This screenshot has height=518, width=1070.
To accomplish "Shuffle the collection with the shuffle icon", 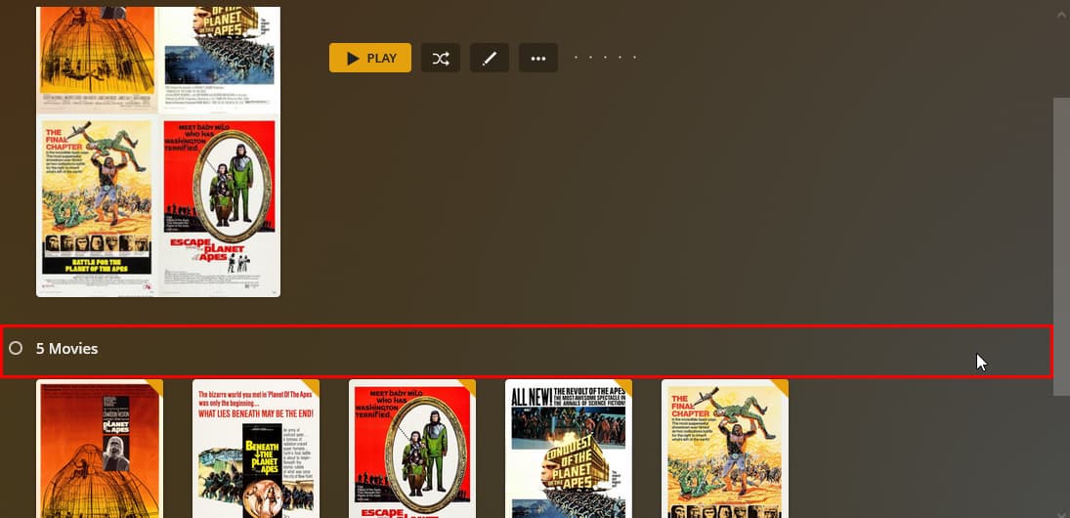I will 440,58.
